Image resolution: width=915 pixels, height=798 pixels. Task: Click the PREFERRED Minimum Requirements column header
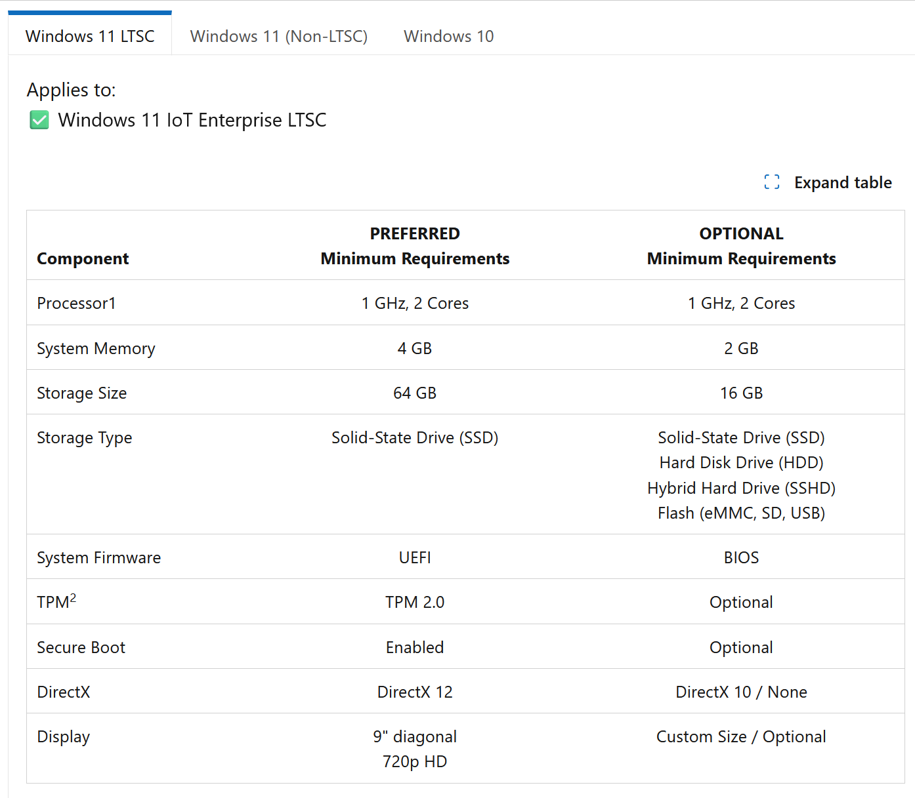pyautogui.click(x=415, y=246)
